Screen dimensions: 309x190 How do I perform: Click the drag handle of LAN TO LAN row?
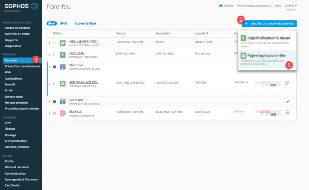(49, 55)
